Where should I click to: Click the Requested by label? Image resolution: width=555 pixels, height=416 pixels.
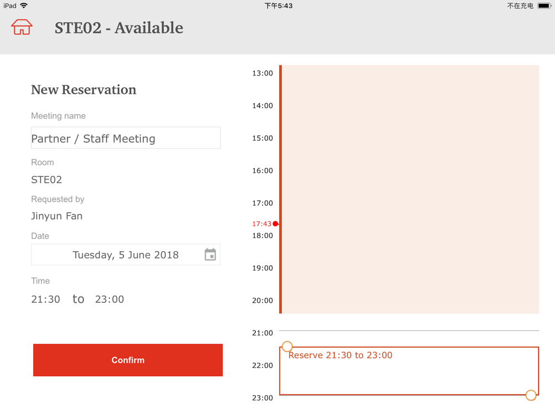58,199
